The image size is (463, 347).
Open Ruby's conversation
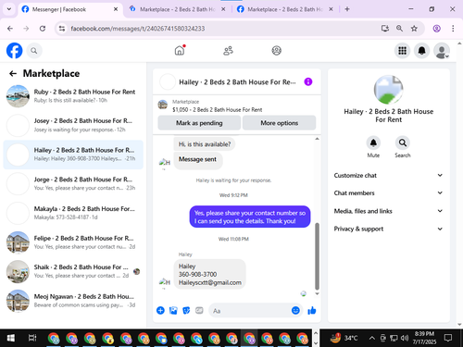(73, 96)
